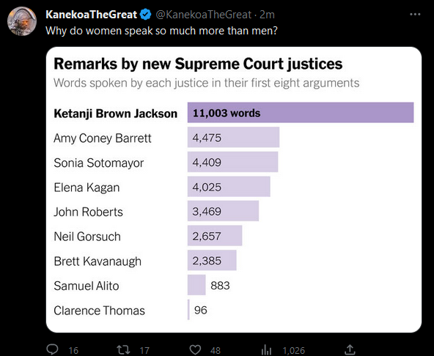
Task: Open the reply comment icon
Action: 52,349
